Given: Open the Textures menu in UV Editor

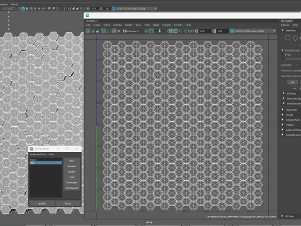Looking at the screenshot, I should pos(167,25).
